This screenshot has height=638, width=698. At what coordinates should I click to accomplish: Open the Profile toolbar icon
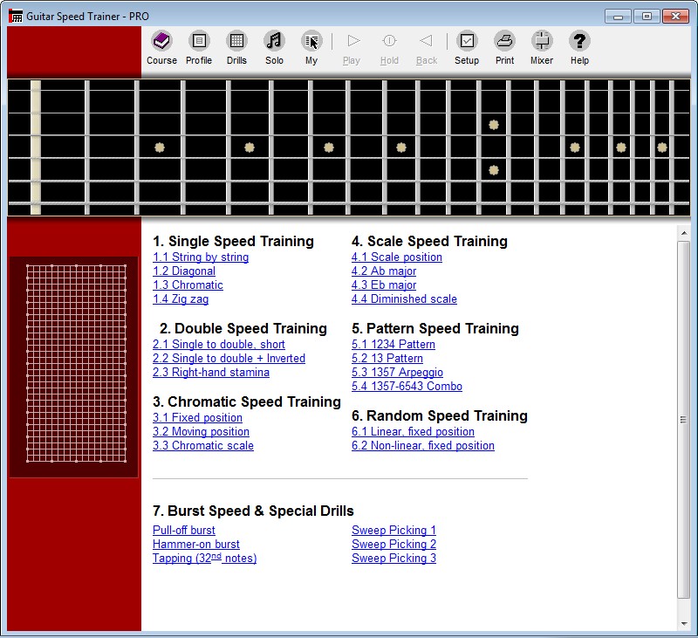coord(199,41)
